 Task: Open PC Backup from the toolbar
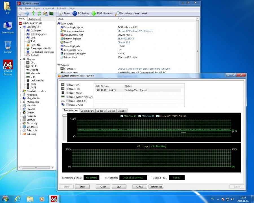(81, 14)
